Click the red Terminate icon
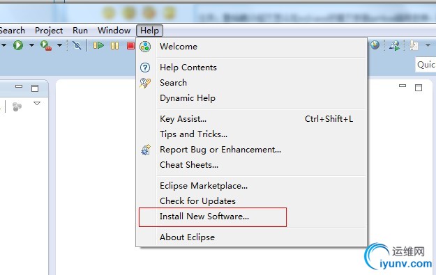The height and width of the screenshot is (275, 436). (x=130, y=45)
